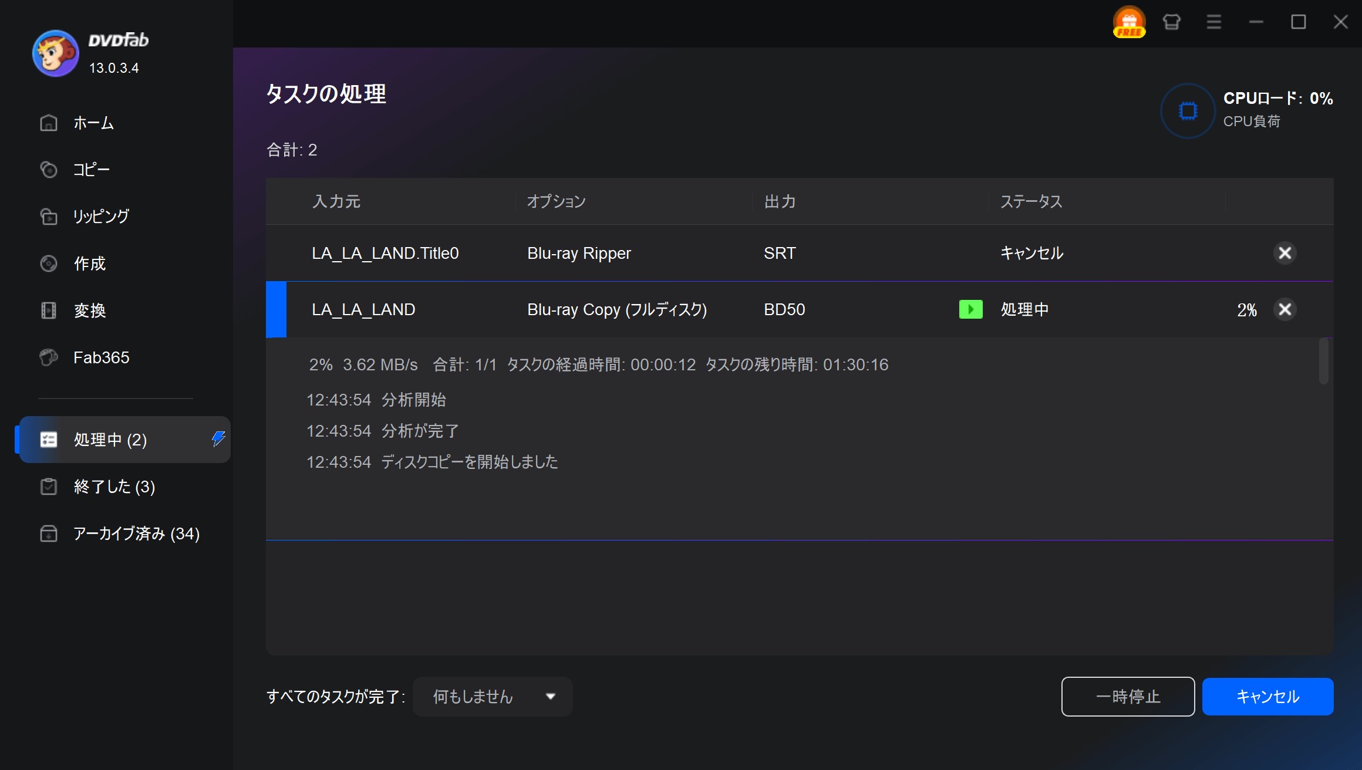Select the 処理中 (2) task queue tab
This screenshot has width=1362, height=770.
pos(124,440)
